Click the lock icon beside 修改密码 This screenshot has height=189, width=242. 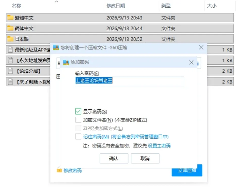click(59, 170)
